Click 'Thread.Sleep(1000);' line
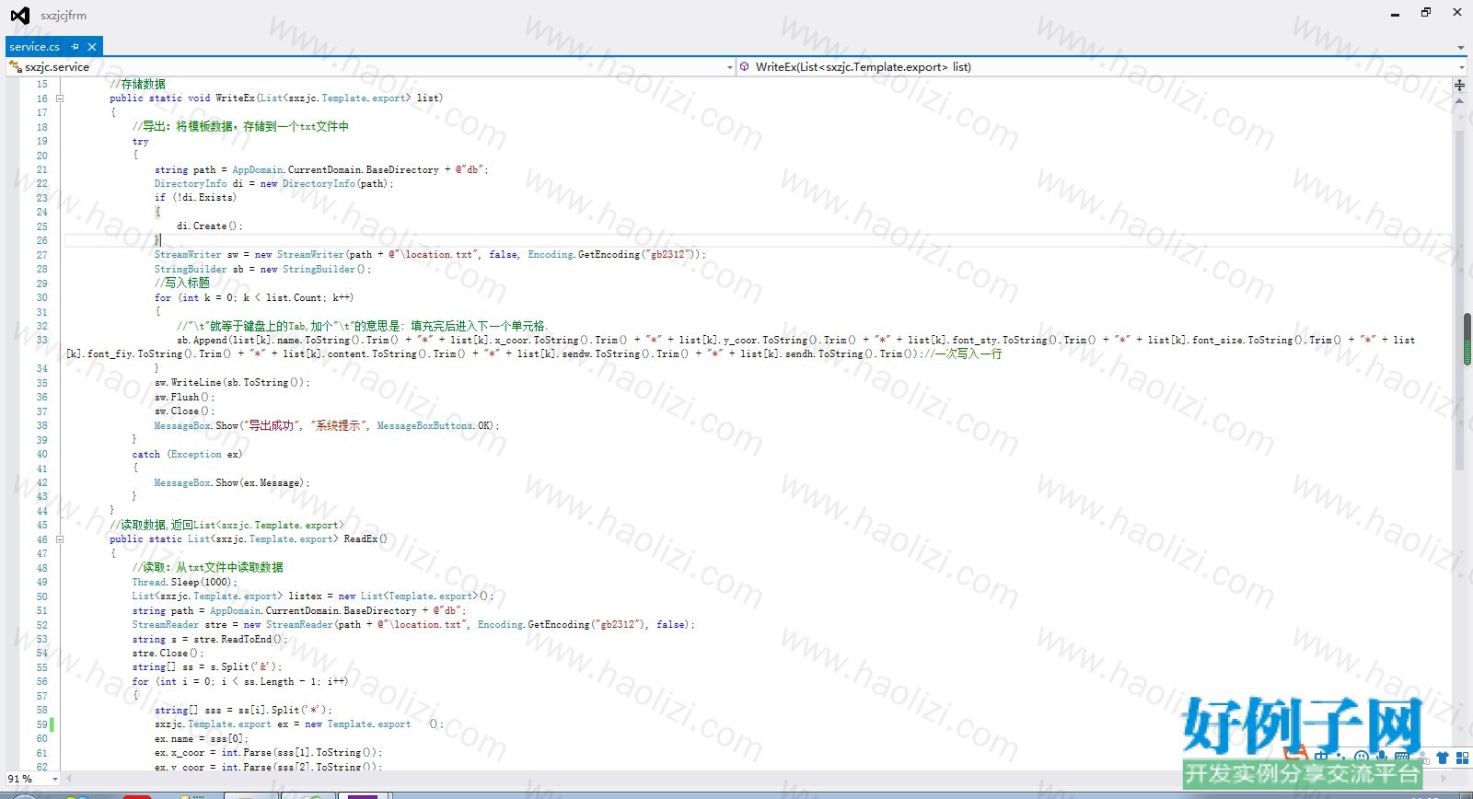 tap(185, 583)
